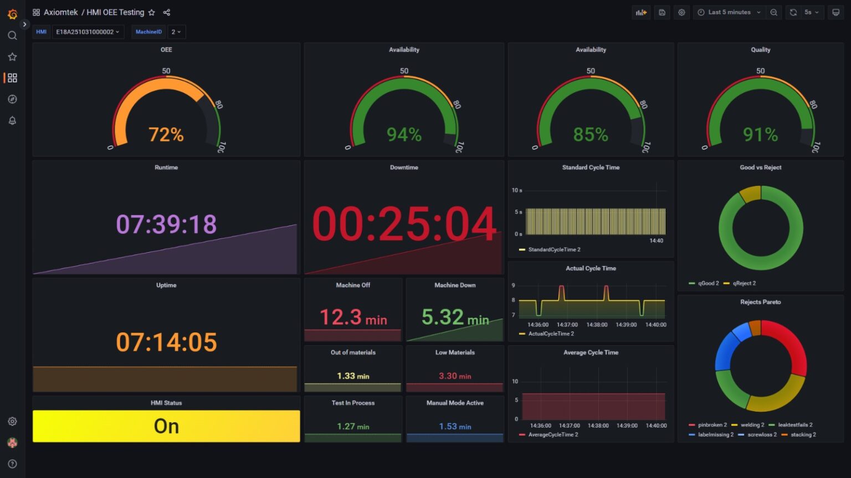This screenshot has height=478, width=851.
Task: Open the dashboard settings gear icon
Action: coord(681,12)
